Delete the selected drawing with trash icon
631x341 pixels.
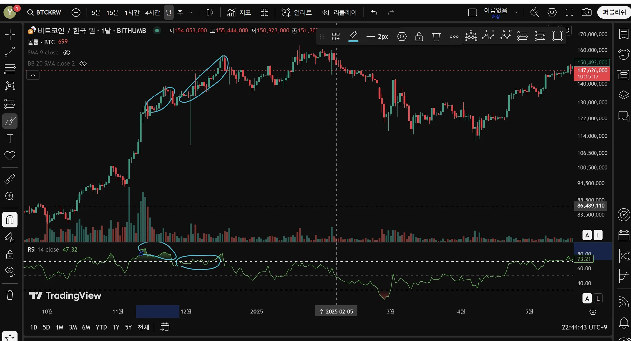coord(436,37)
